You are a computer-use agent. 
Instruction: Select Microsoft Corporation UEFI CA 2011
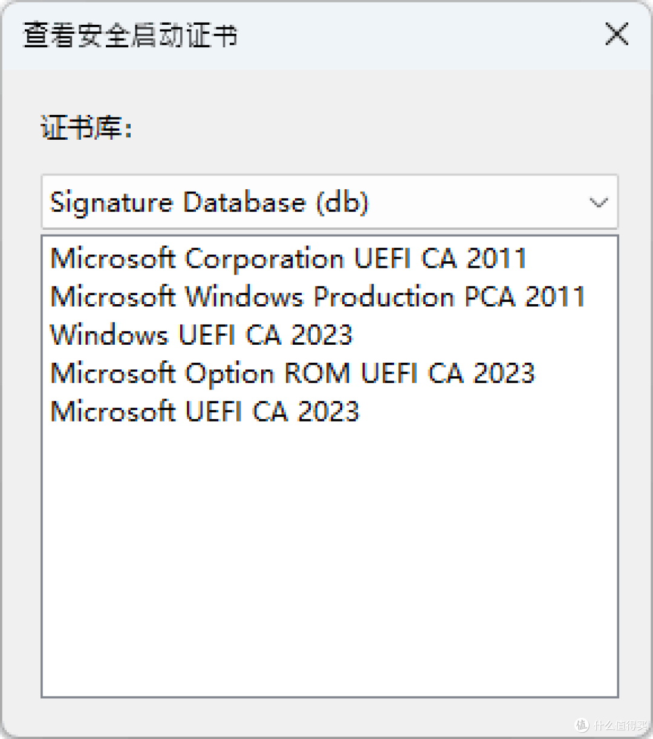tap(288, 258)
